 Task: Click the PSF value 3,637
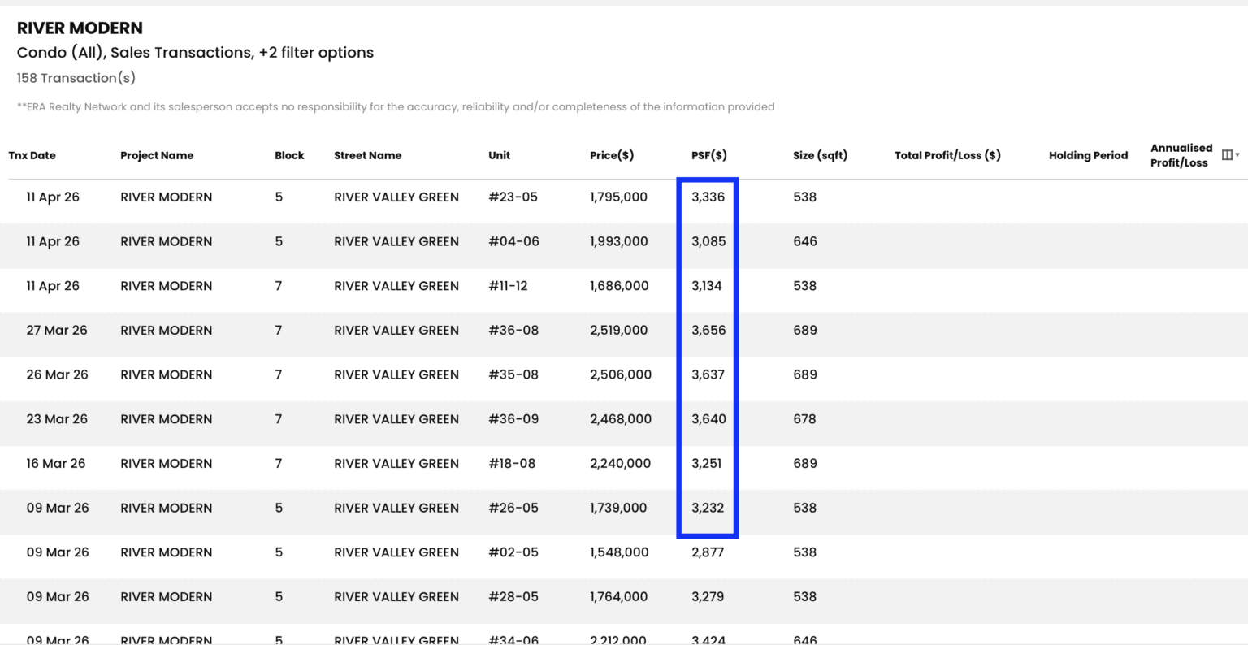pos(708,374)
